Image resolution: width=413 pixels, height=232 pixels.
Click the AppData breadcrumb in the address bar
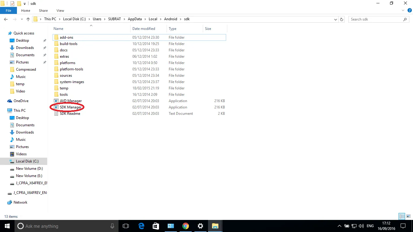[135, 19]
